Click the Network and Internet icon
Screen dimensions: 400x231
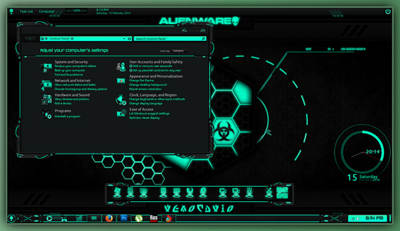tap(46, 85)
